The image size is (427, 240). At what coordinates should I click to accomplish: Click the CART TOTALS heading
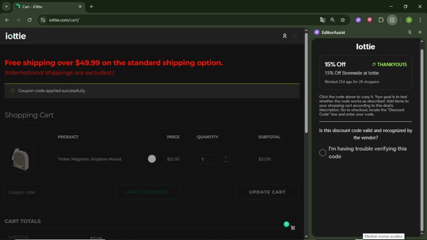click(x=23, y=221)
